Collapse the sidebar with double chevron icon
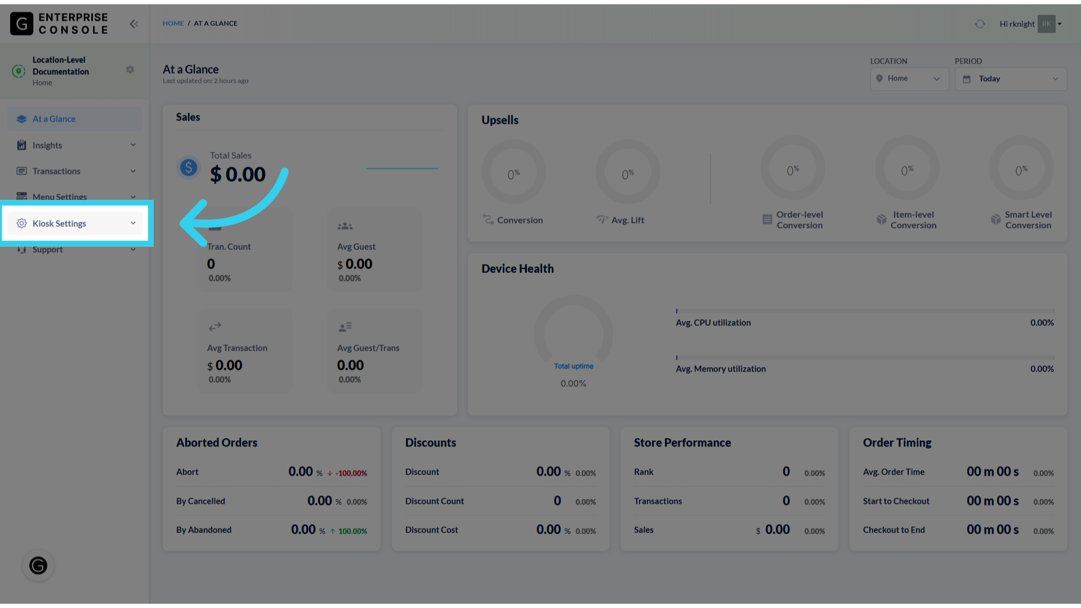 (x=134, y=24)
